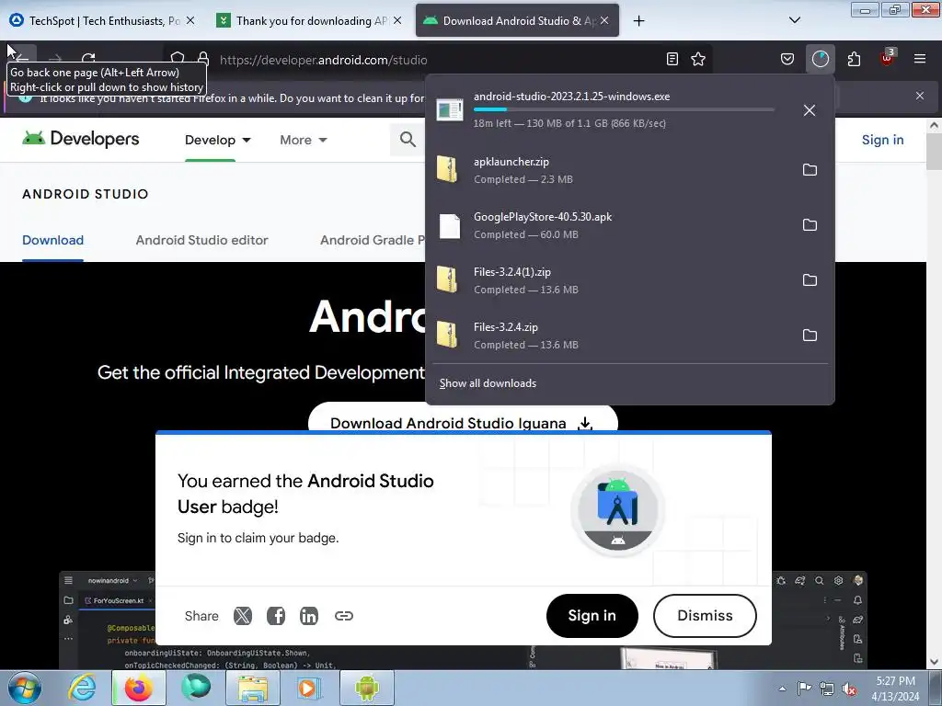
Task: Click the site security lock icon
Action: coord(203,59)
